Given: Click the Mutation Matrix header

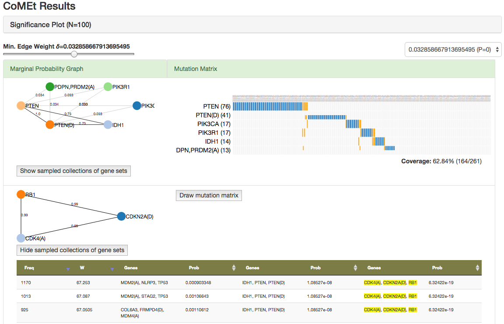Looking at the screenshot, I should coord(195,69).
